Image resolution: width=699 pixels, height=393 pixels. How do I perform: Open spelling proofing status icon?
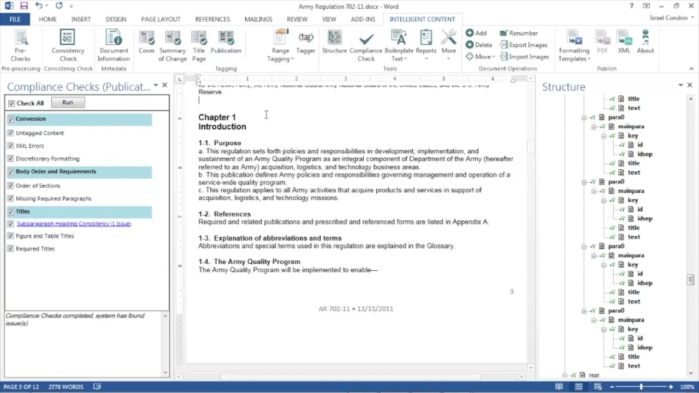click(x=97, y=386)
